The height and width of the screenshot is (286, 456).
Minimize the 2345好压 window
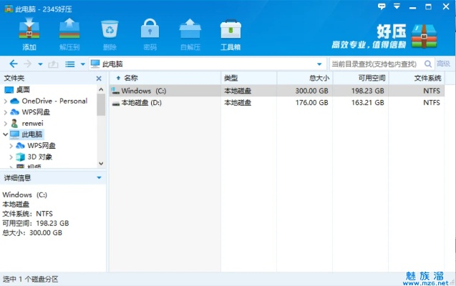coord(412,6)
